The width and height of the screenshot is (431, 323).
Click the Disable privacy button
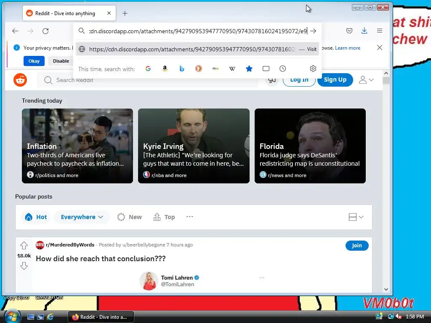[x=61, y=61]
